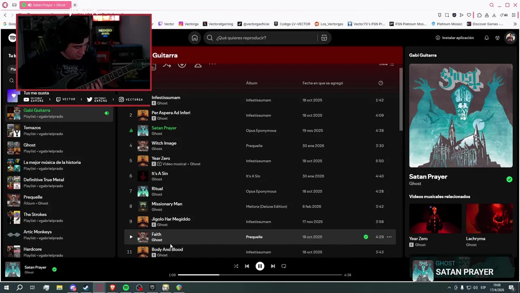Screen dimensions: 520x293
Task: Click Ghost artist under Satan Prayer in panel
Action: coord(415,184)
